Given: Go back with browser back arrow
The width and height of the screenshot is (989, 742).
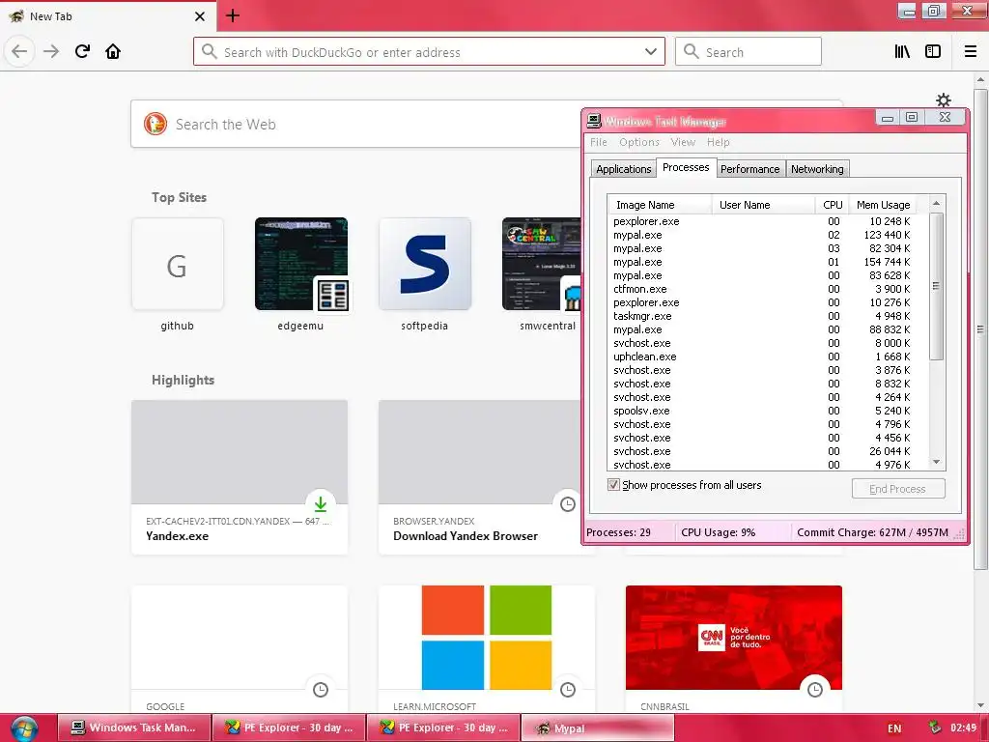Looking at the screenshot, I should 19,51.
